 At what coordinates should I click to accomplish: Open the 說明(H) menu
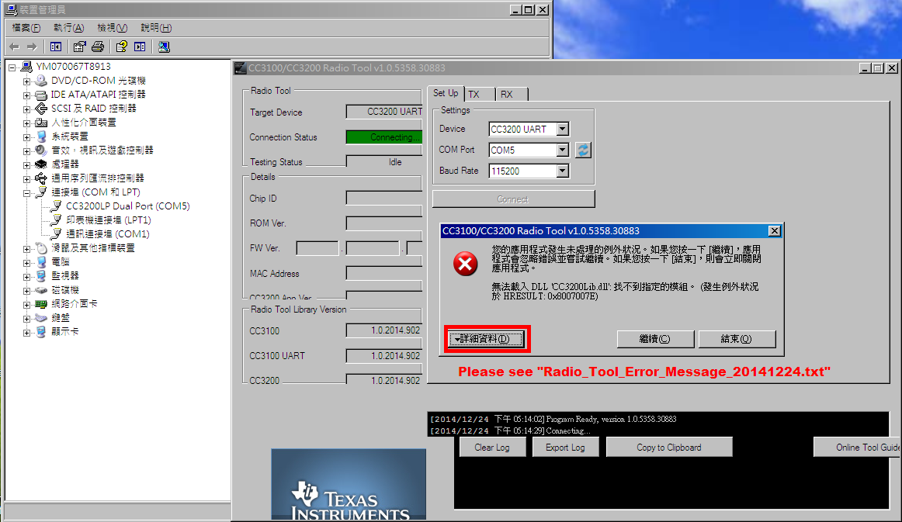tap(156, 28)
